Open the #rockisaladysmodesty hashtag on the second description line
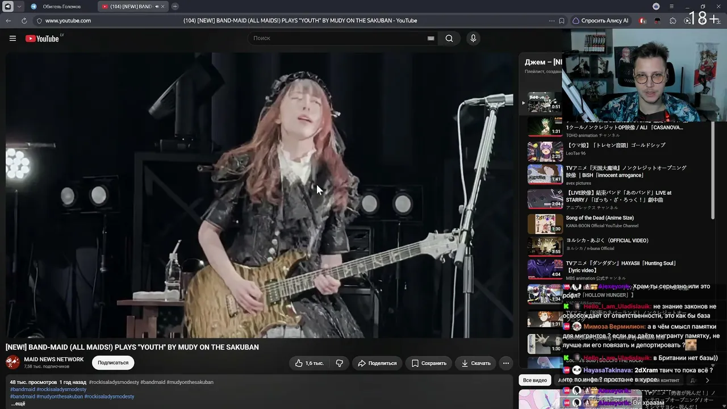The image size is (727, 409). [x=61, y=389]
